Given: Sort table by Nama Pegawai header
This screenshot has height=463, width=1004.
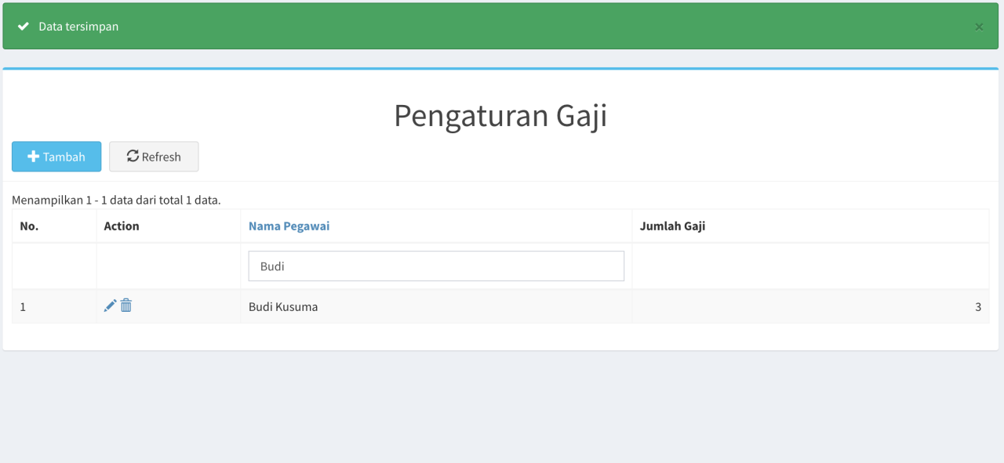Looking at the screenshot, I should 289,226.
